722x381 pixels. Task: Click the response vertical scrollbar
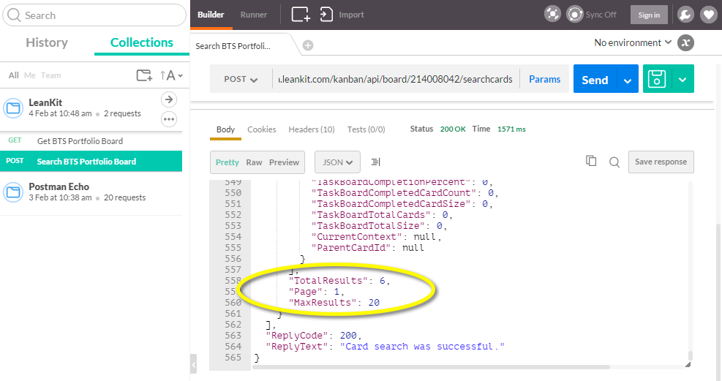691,355
